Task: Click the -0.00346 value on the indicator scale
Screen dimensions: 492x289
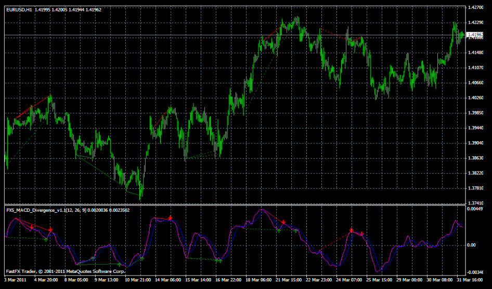Action: click(x=475, y=272)
